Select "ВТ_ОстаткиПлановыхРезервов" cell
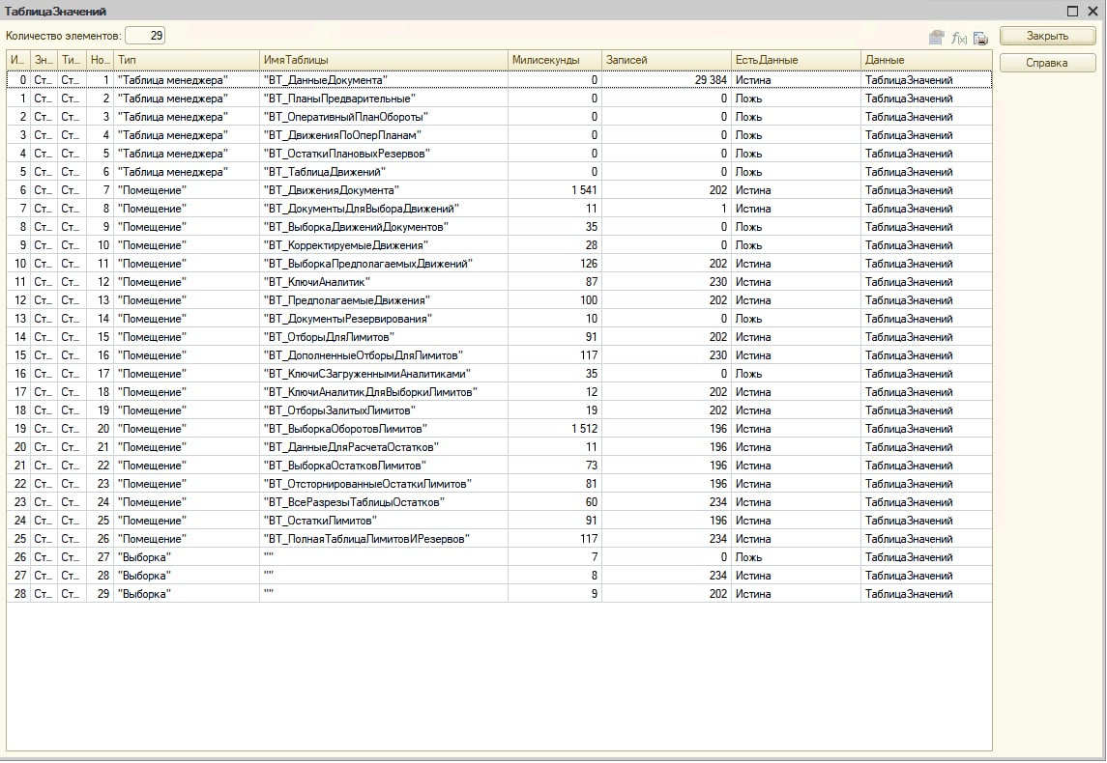The image size is (1107, 763). 384,154
